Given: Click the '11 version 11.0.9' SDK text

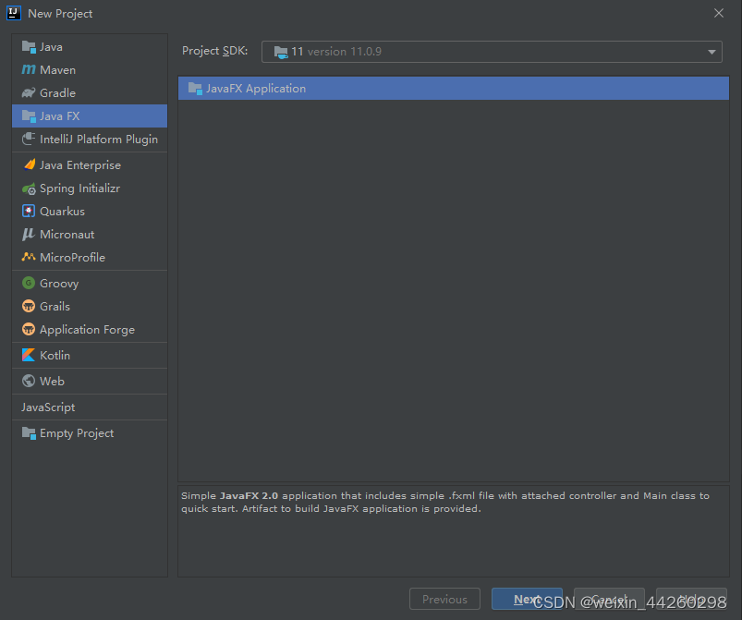Looking at the screenshot, I should point(336,52).
